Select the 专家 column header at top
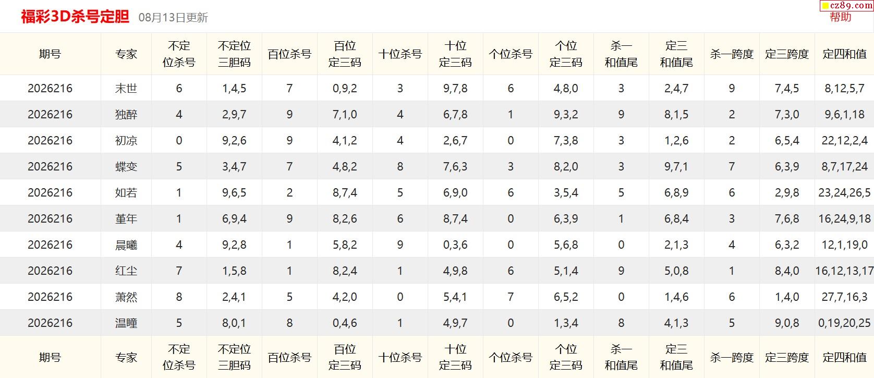Viewport: 874px width, 378px height. click(126, 54)
